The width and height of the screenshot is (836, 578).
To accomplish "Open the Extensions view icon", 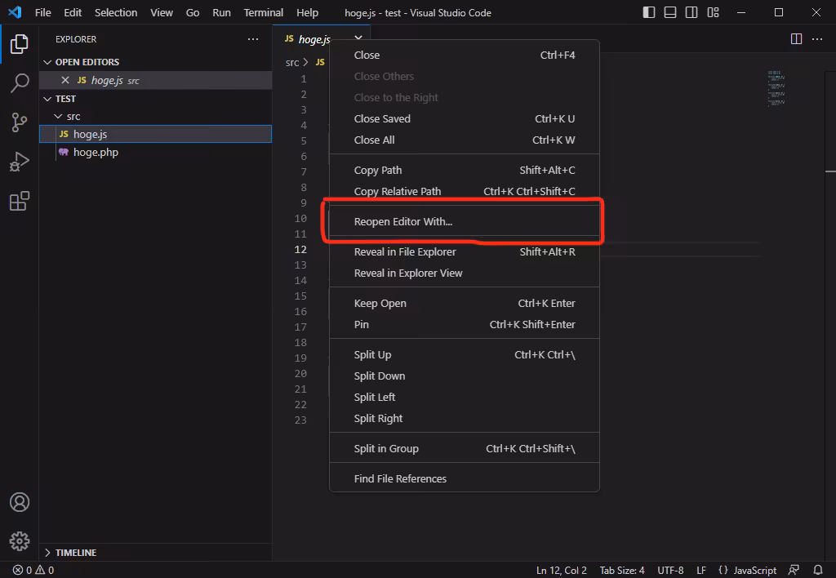I will click(20, 201).
